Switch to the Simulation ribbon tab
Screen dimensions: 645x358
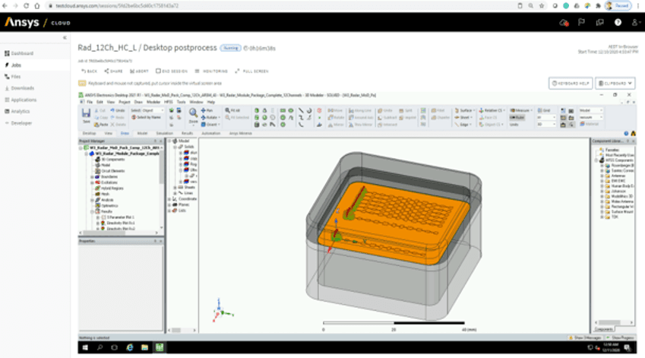point(165,133)
